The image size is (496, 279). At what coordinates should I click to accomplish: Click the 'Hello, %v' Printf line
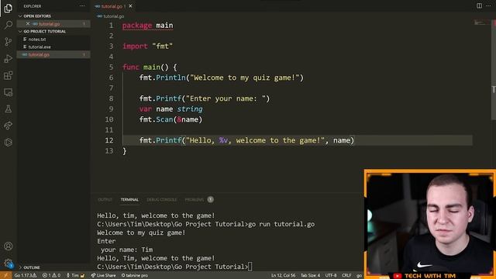(246, 140)
